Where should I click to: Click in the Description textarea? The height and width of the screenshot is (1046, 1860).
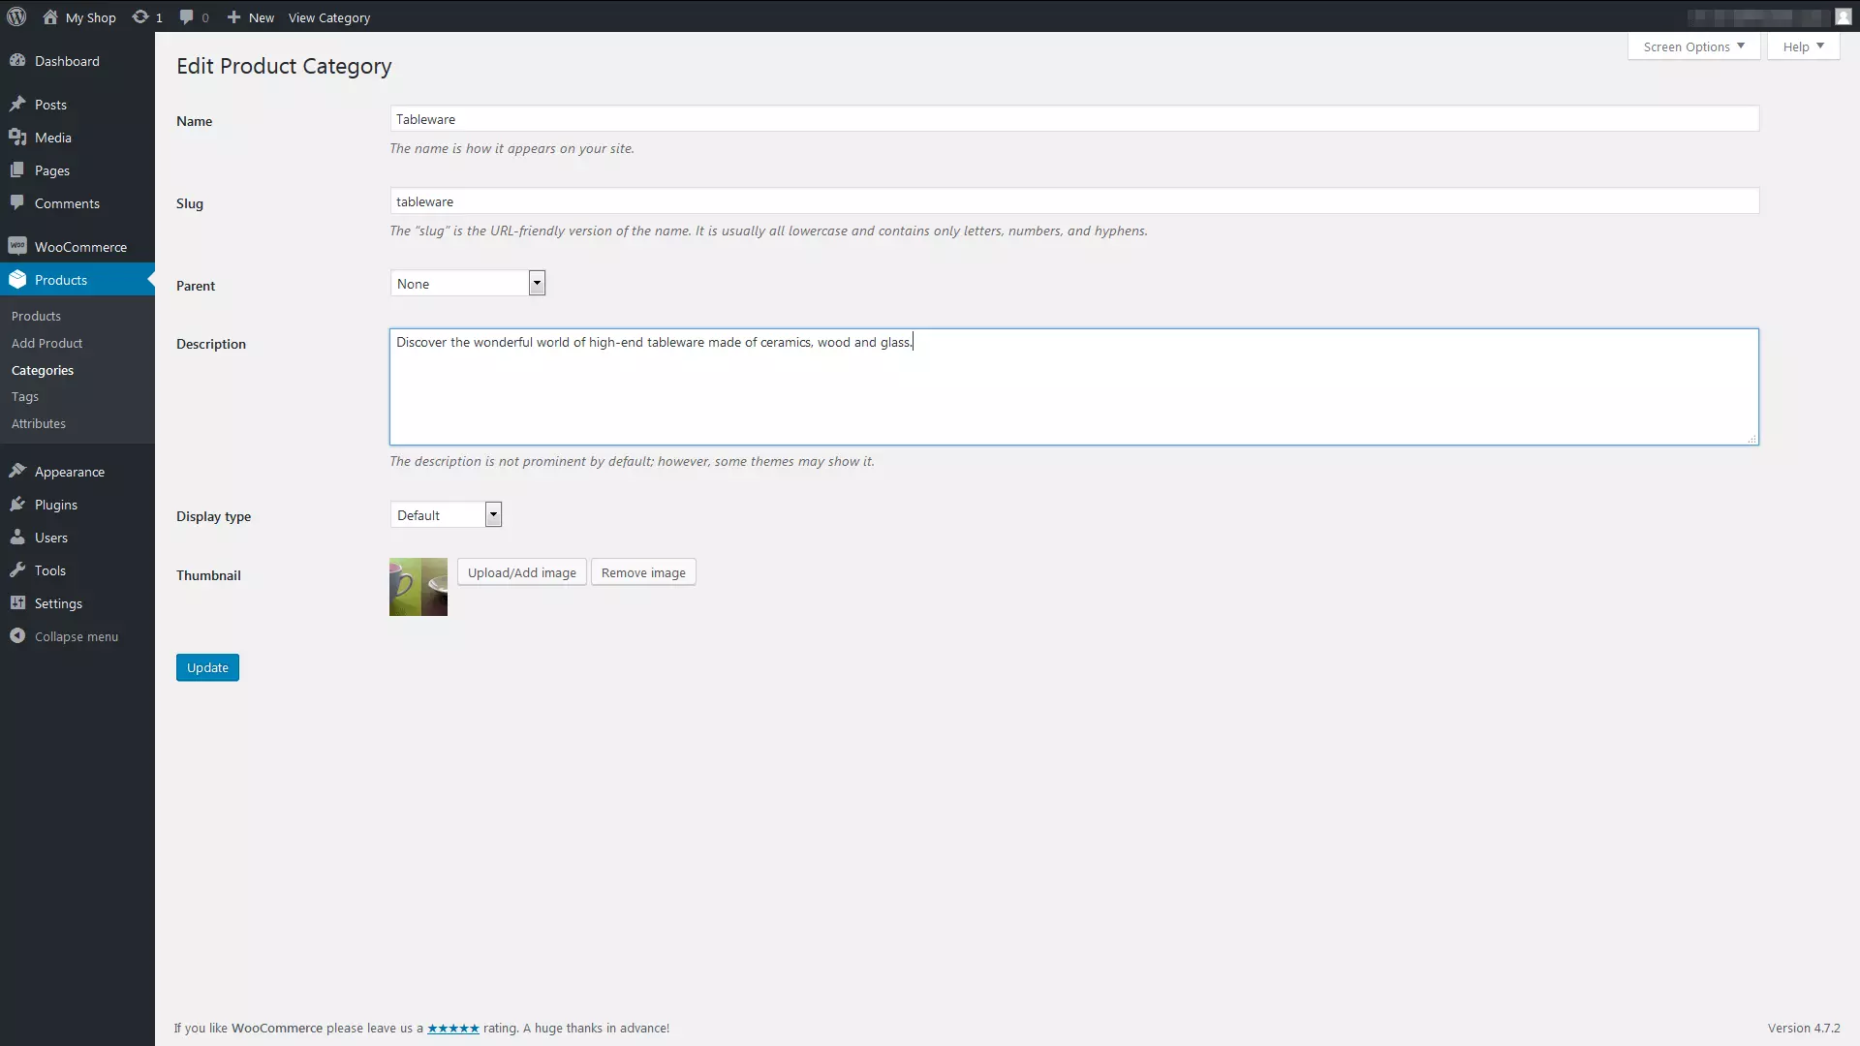[x=1074, y=387]
